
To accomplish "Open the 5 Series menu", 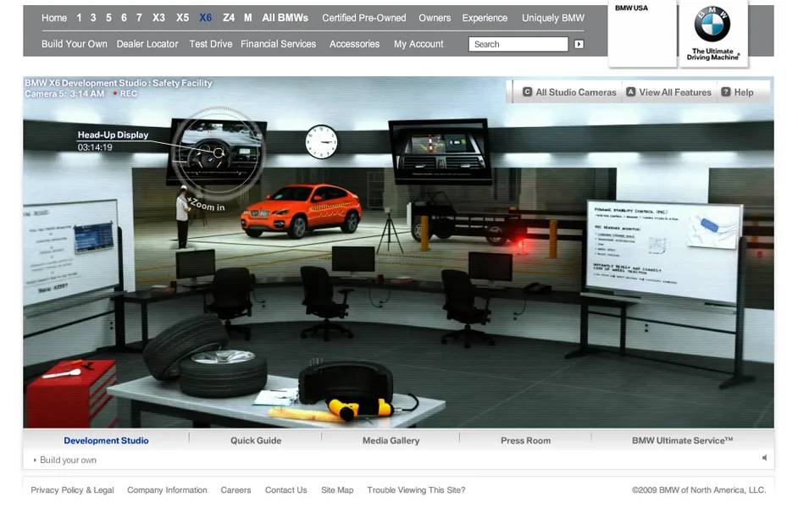I will tap(108, 18).
